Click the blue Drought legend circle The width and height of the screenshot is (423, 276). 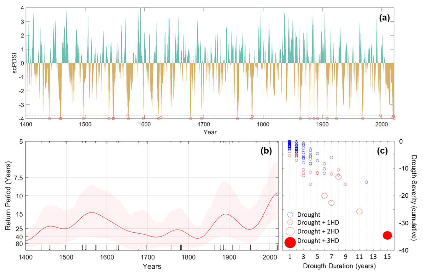coord(290,214)
